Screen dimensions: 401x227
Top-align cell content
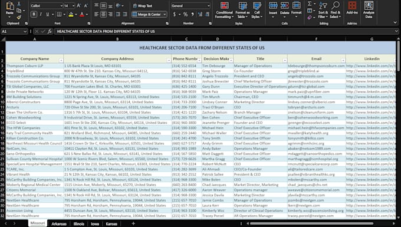click(96, 5)
